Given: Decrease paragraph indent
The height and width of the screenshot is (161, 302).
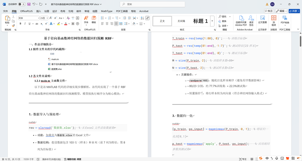Looking at the screenshot, I should coord(125,18).
